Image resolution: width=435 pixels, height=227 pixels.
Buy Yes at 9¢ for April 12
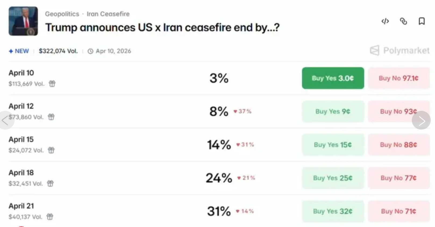pyautogui.click(x=333, y=111)
